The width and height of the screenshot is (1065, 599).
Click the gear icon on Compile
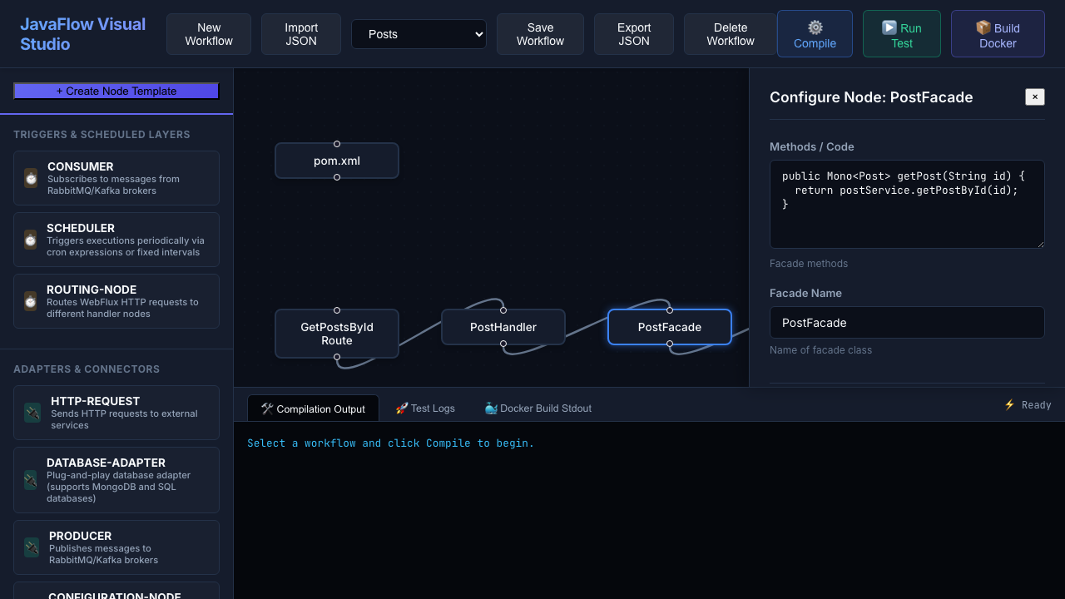click(815, 27)
